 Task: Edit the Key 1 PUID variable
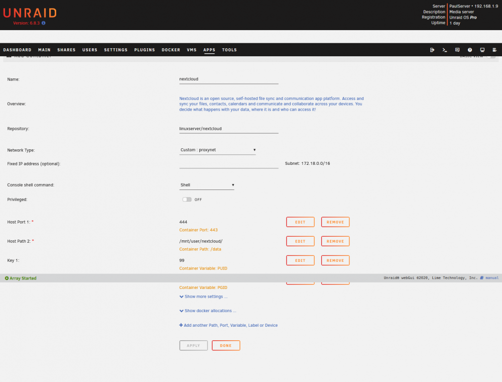pyautogui.click(x=300, y=260)
